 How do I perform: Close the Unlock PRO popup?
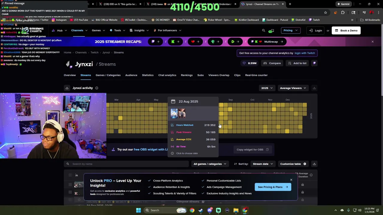291,180
